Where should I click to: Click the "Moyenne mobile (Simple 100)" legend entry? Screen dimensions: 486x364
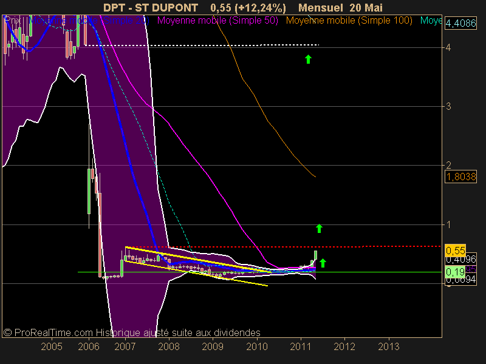tap(349, 21)
